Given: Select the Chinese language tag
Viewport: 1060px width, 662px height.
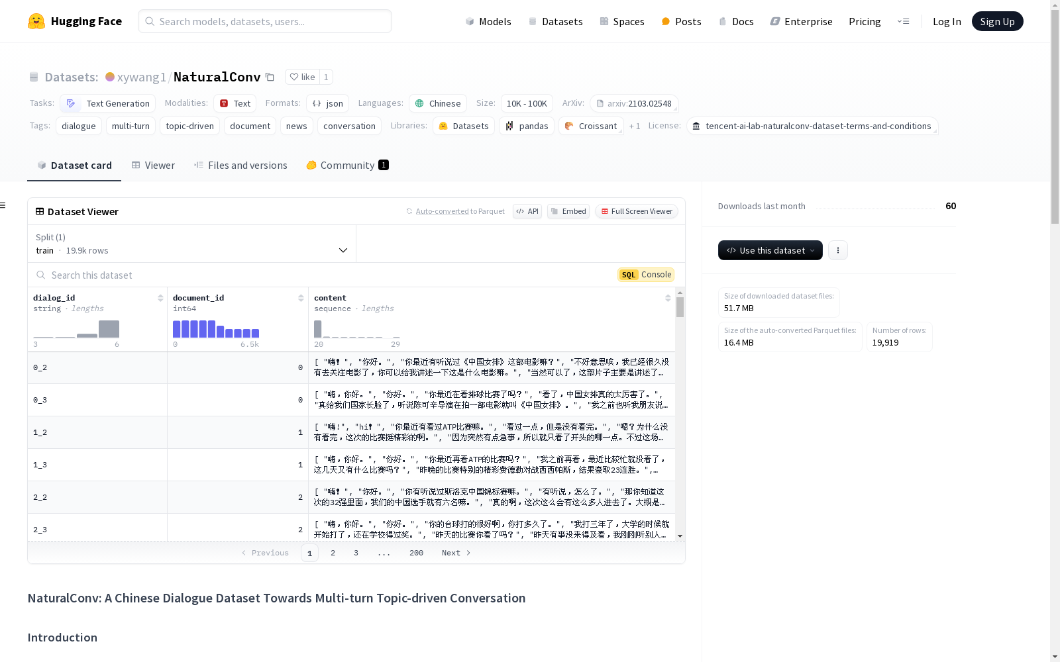Looking at the screenshot, I should pyautogui.click(x=438, y=103).
